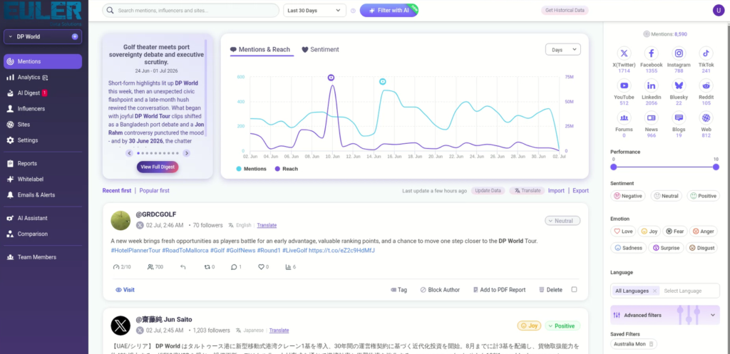Change the Neutral sentiment tag on @GRDCGOLF post
Screen dimensions: 730x354
pyautogui.click(x=562, y=221)
